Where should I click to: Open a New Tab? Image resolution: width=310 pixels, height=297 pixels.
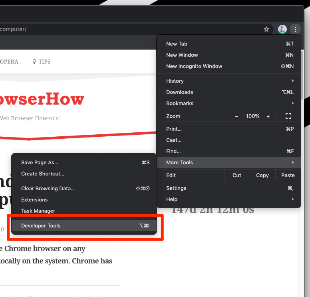(229, 44)
